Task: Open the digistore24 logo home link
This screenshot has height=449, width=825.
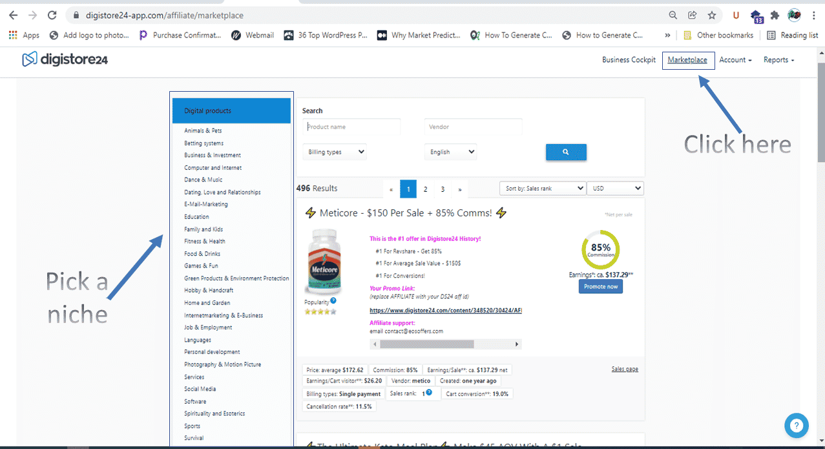Action: 65,59
